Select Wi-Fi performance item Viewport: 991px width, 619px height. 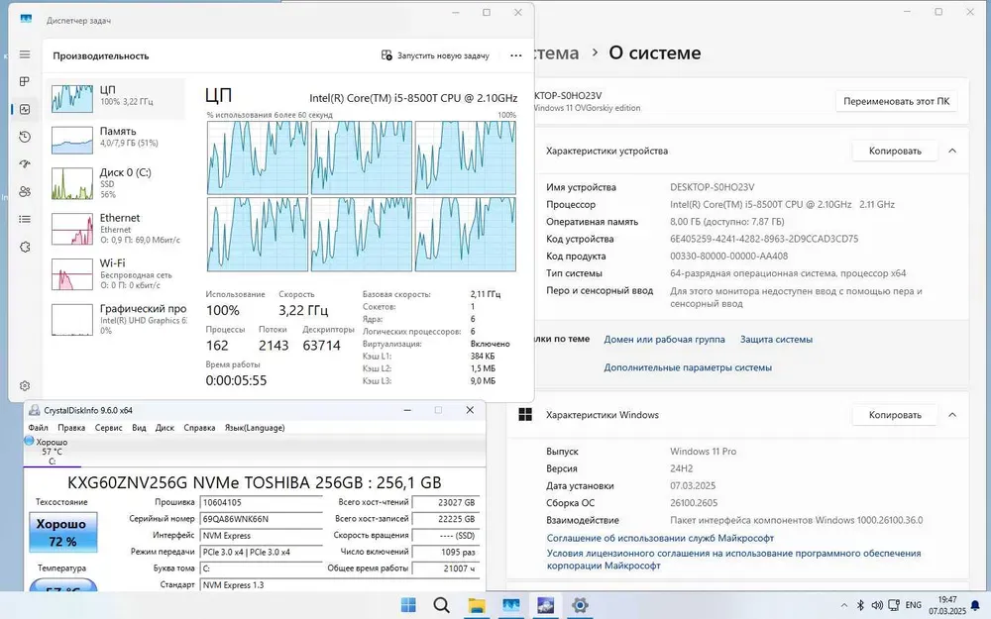[x=117, y=273]
